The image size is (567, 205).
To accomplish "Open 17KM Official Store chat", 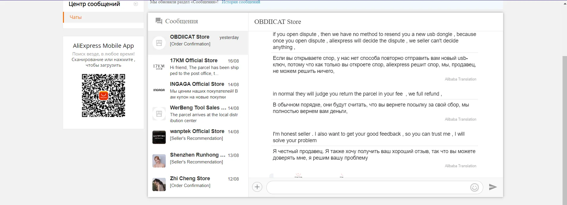I will [x=198, y=67].
